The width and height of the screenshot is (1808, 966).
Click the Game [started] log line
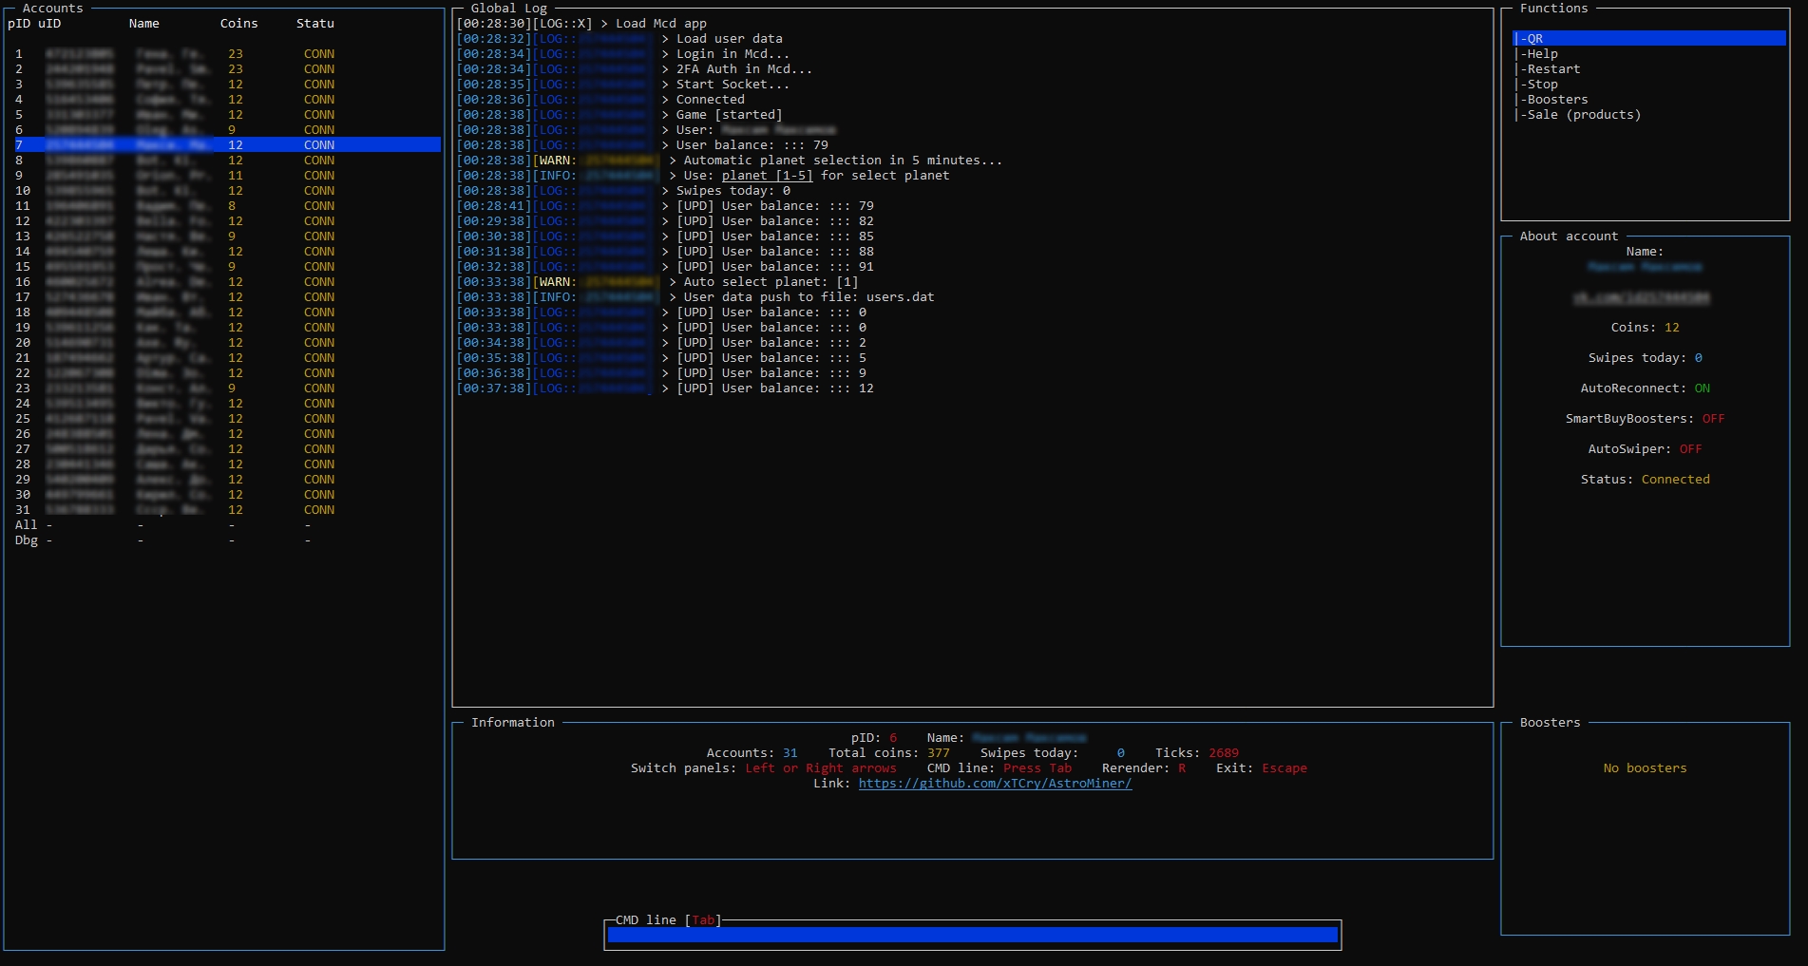point(619,115)
